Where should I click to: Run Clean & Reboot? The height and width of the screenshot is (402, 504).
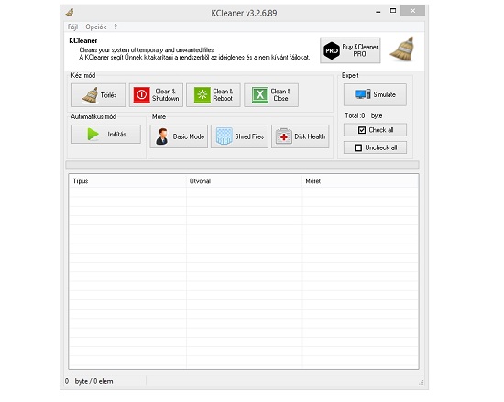click(x=214, y=95)
